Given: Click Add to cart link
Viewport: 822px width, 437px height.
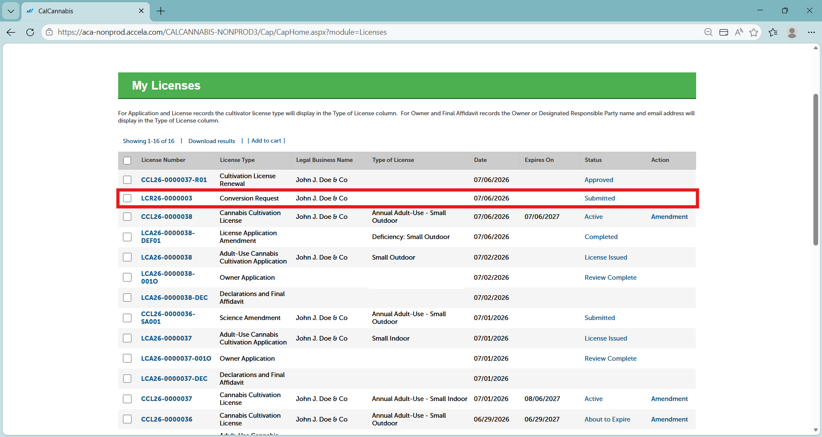Looking at the screenshot, I should click(266, 141).
